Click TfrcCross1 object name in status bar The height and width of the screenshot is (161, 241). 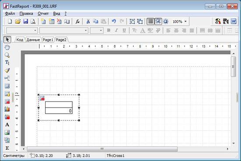[115, 156]
